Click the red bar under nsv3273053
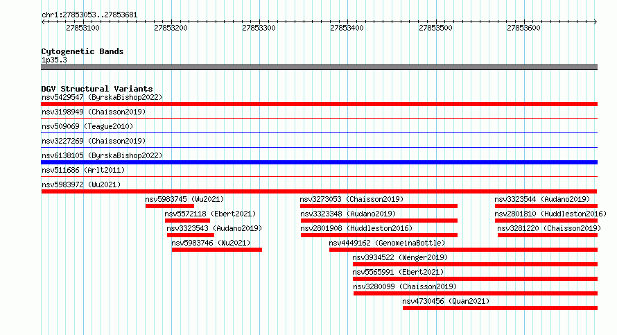The height and width of the screenshot is (335, 617). pos(379,206)
